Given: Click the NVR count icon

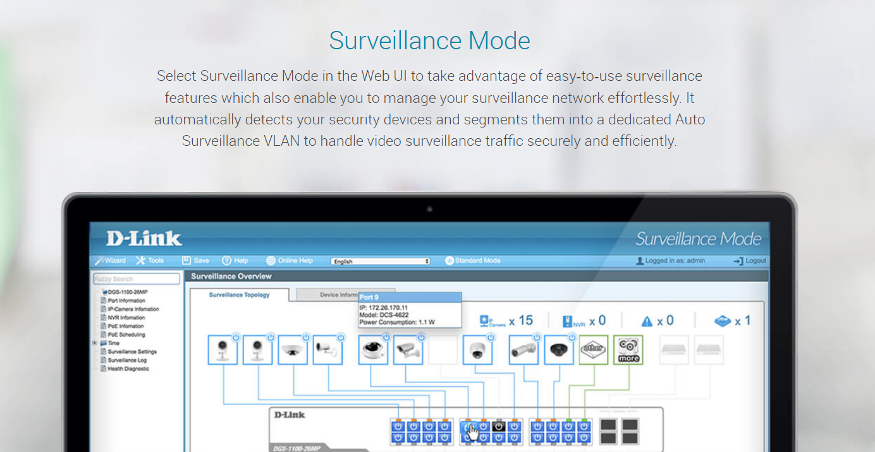Looking at the screenshot, I should tap(568, 321).
